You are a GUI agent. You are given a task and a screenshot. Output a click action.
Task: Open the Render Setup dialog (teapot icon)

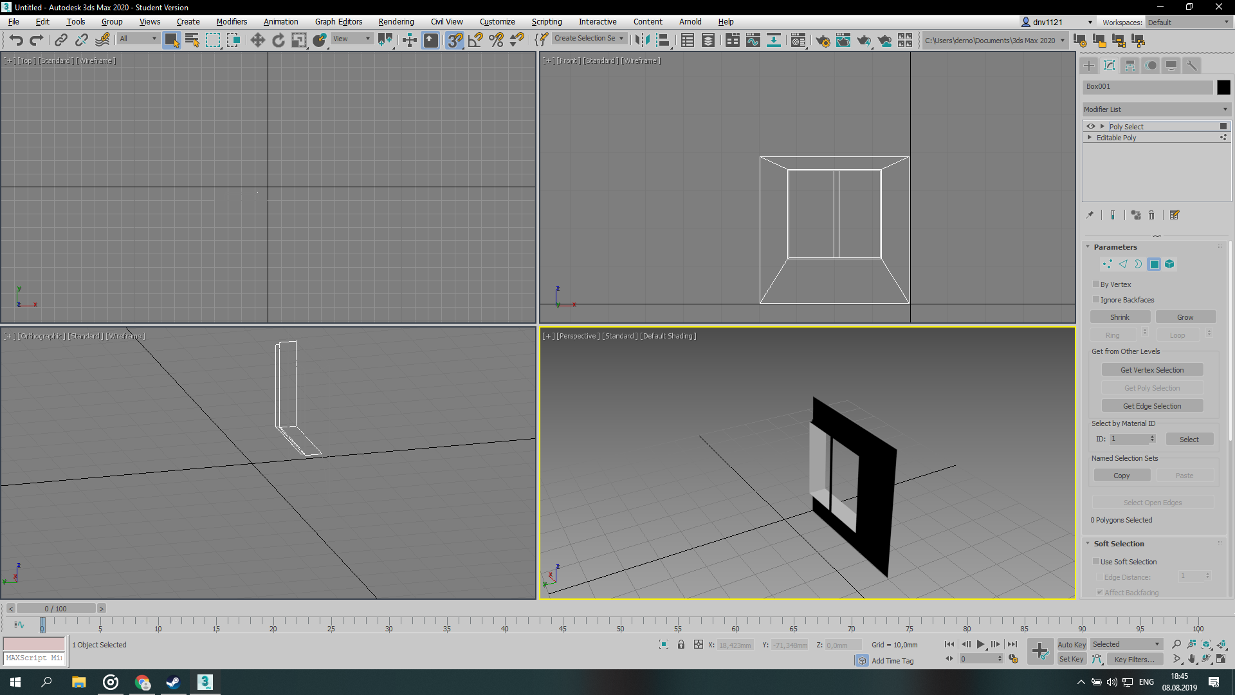coord(823,41)
